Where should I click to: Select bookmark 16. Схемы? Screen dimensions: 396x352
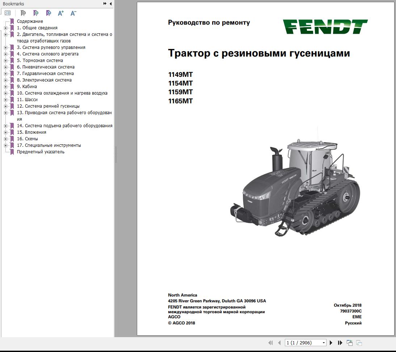tap(27, 139)
